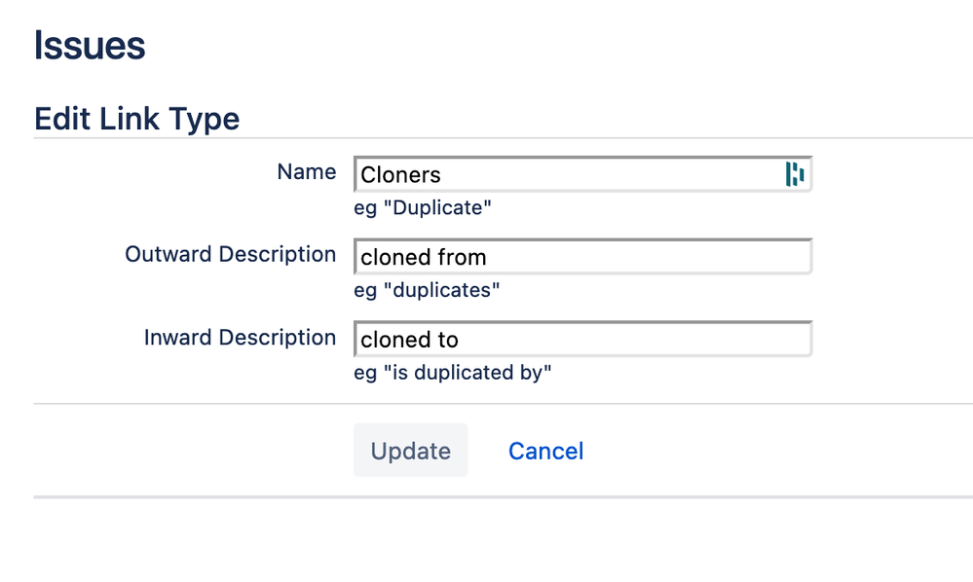Place cursor on word "from" in Outward Description
This screenshot has width=973, height=582.
point(463,258)
